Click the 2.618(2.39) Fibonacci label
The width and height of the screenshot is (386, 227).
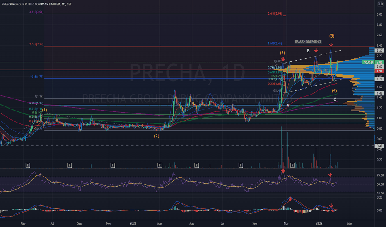coord(36,45)
